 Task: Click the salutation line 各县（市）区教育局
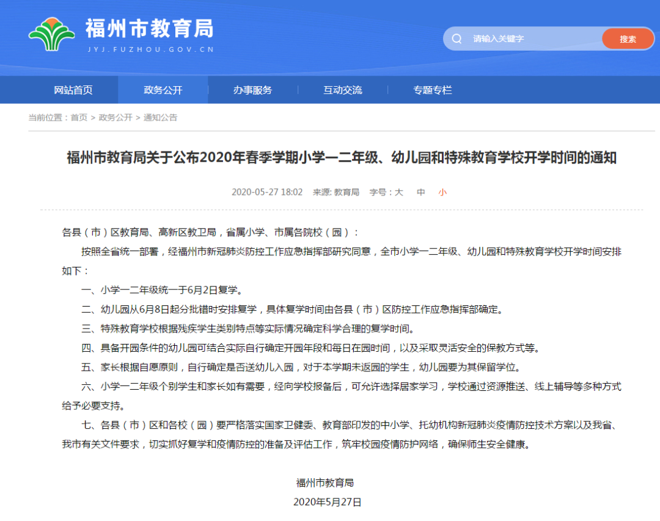210,232
